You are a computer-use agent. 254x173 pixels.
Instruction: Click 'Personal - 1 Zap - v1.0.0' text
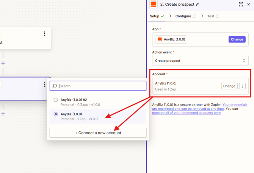pos(79,119)
